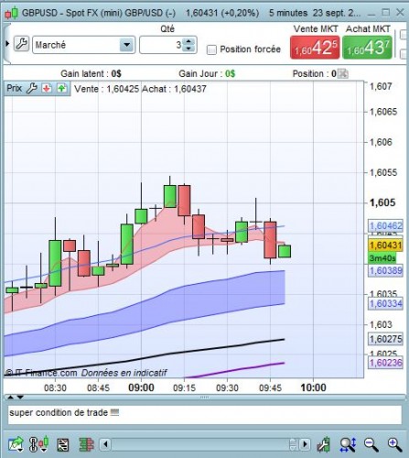Collapse panel using arrows below time axis
This screenshot has width=409, height=458.
pyautogui.click(x=16, y=397)
